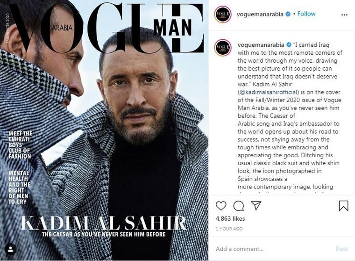355x261 pixels.
Task: Open voguemanarabia avatar beside the caption
Action: (222, 48)
